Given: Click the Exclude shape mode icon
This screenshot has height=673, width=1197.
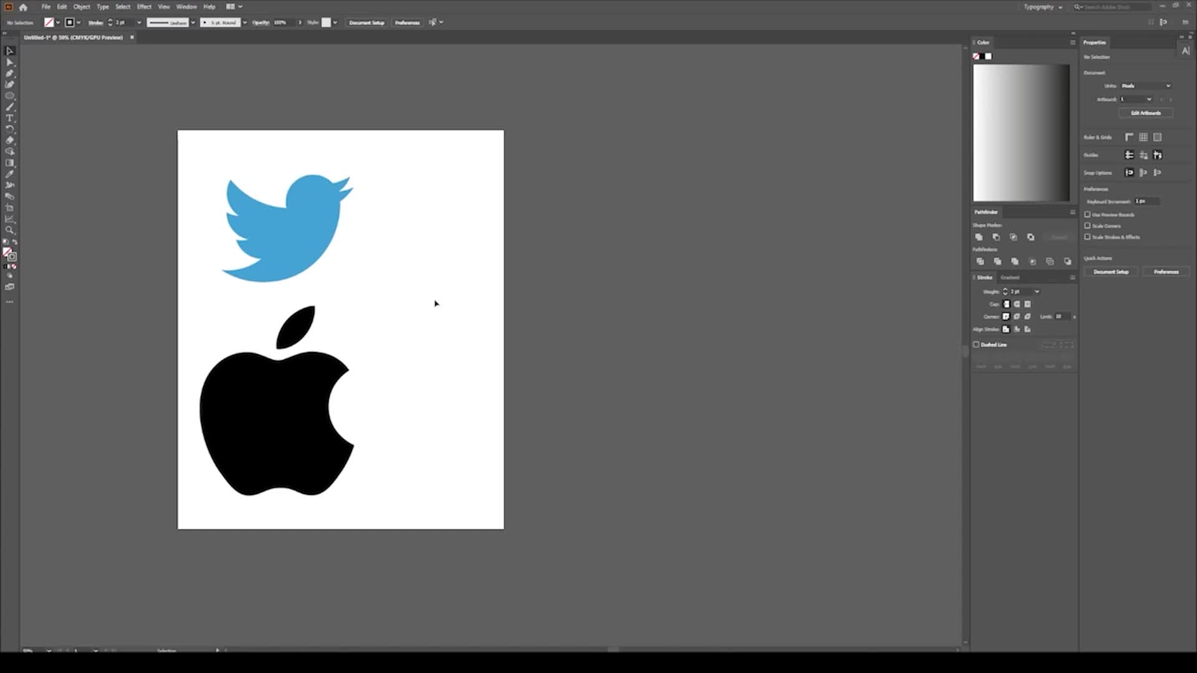Looking at the screenshot, I should pyautogui.click(x=1031, y=237).
